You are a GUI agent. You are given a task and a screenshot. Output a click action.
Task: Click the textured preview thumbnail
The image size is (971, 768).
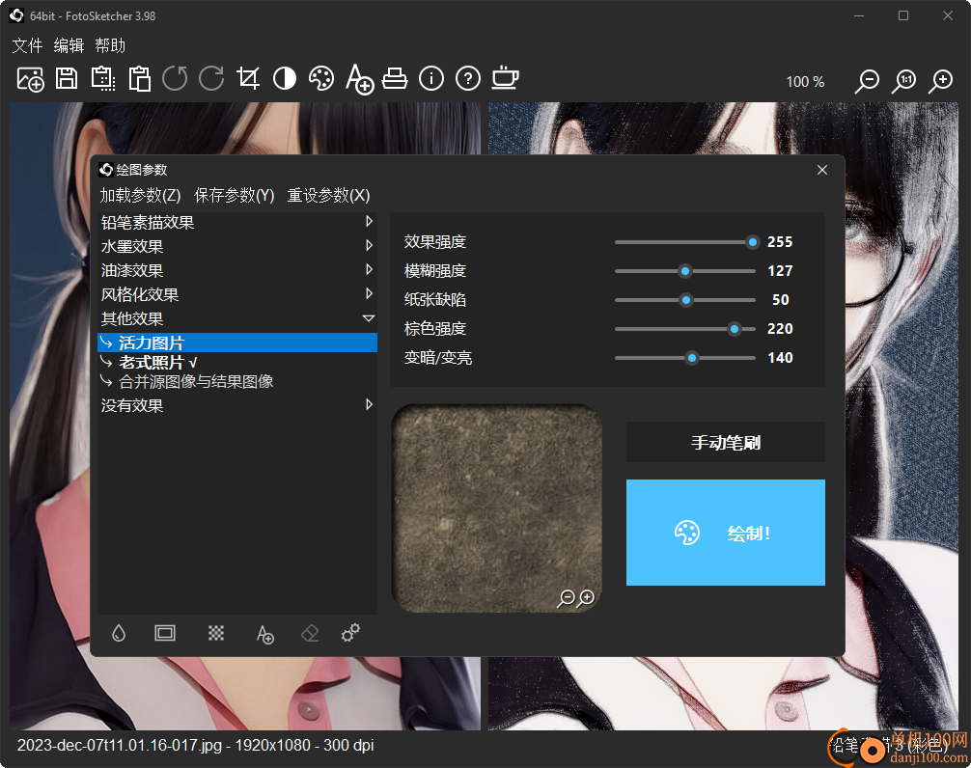[x=497, y=508]
